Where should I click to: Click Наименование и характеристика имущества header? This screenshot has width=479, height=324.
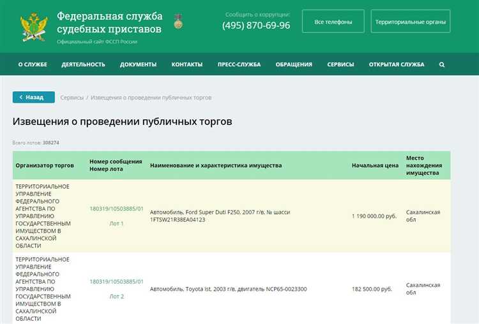(216, 165)
